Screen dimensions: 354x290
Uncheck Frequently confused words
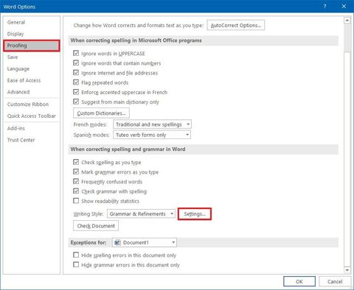tap(76, 182)
